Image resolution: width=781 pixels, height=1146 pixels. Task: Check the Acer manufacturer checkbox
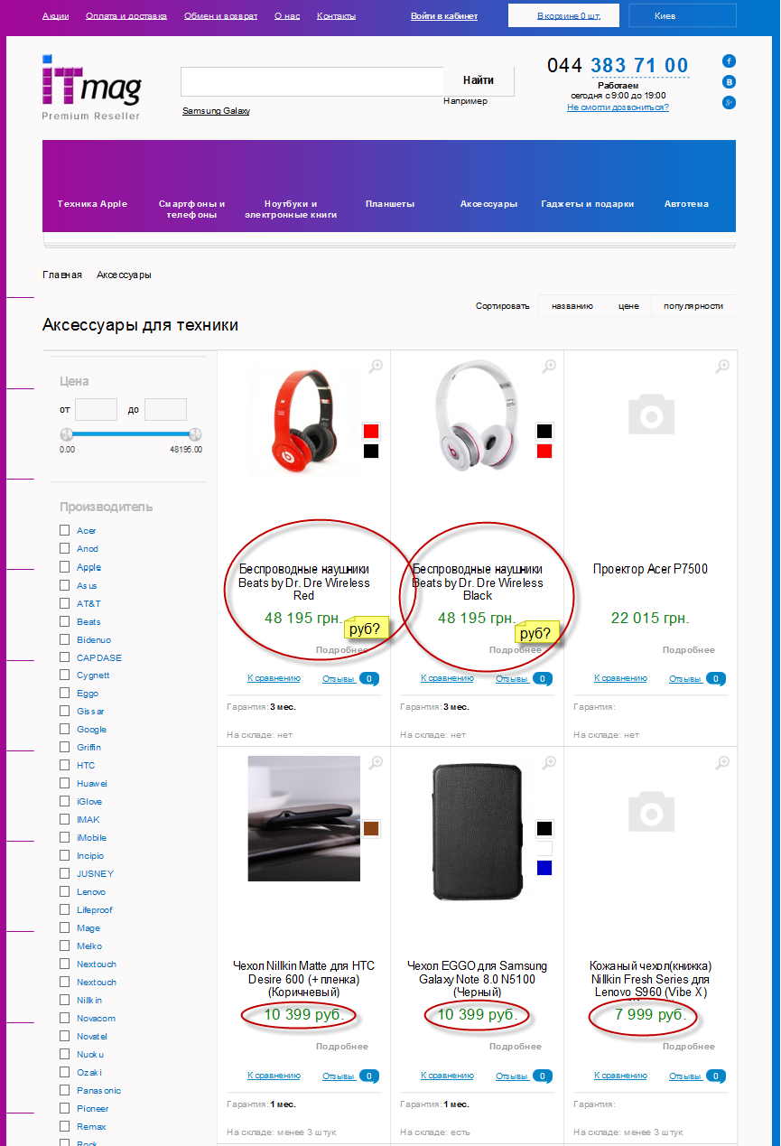click(64, 530)
